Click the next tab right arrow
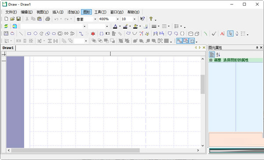Image resolution: width=264 pixels, height=160 pixels. pos(200,47)
